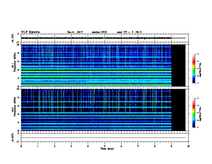
Task: Click the ch.2 "Frequency (kHz)" axis label
Action: coord(15,106)
